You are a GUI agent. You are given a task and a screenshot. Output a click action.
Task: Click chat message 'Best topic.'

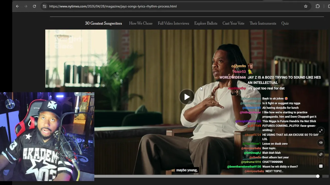(269, 148)
